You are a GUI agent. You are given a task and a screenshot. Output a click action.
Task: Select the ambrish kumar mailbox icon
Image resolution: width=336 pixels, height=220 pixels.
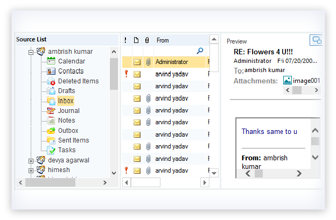click(x=41, y=51)
